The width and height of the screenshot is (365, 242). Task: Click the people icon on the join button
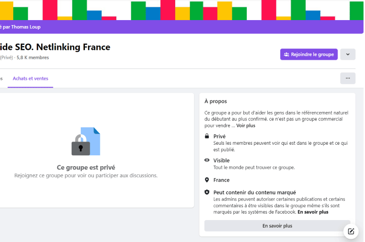coord(287,54)
